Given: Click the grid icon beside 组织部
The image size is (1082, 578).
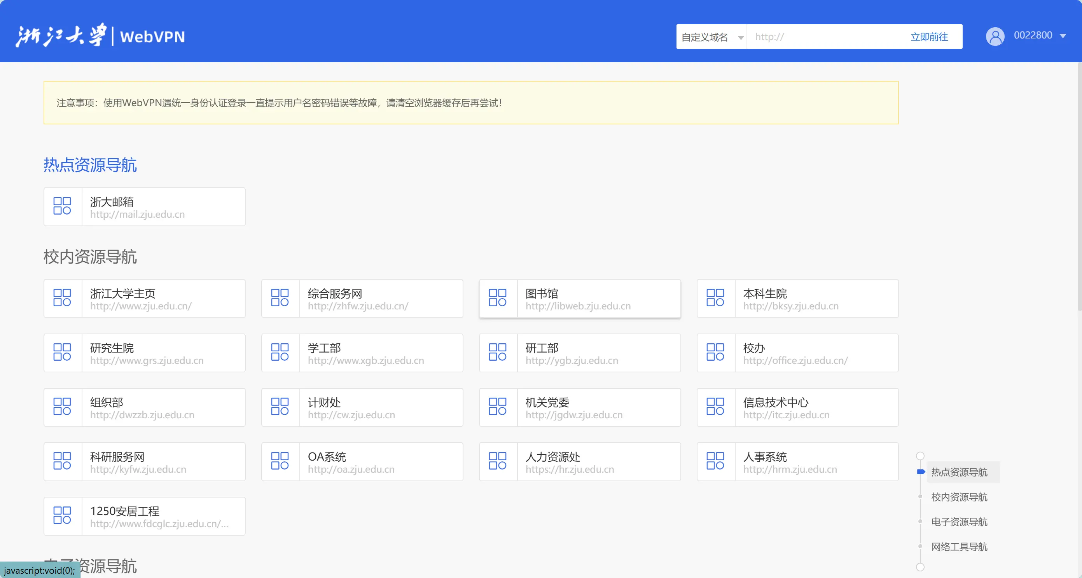Looking at the screenshot, I should [62, 407].
